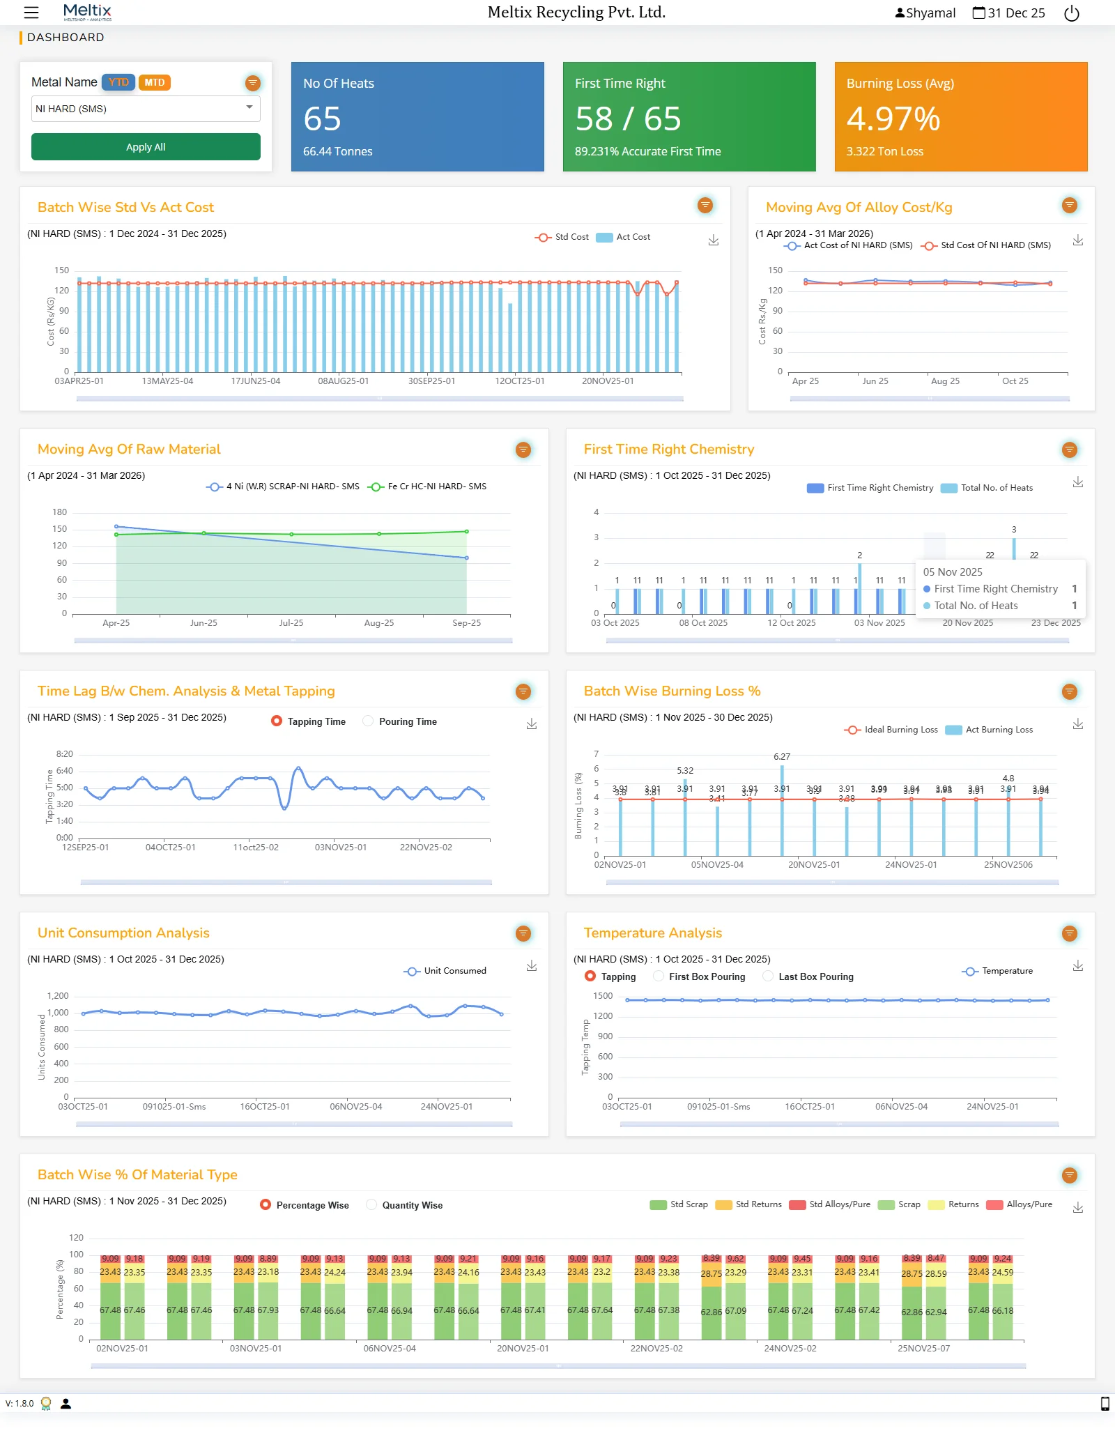Click zoom slider under Material Type chart
Viewport: 1115px width, 1433px height.
pos(558,1366)
